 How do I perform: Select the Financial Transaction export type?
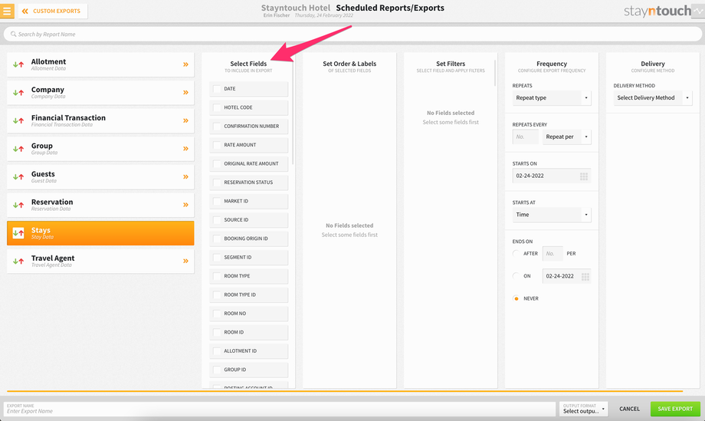tap(100, 120)
